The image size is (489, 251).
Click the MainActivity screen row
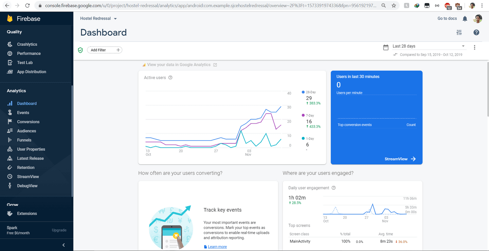pos(353,242)
